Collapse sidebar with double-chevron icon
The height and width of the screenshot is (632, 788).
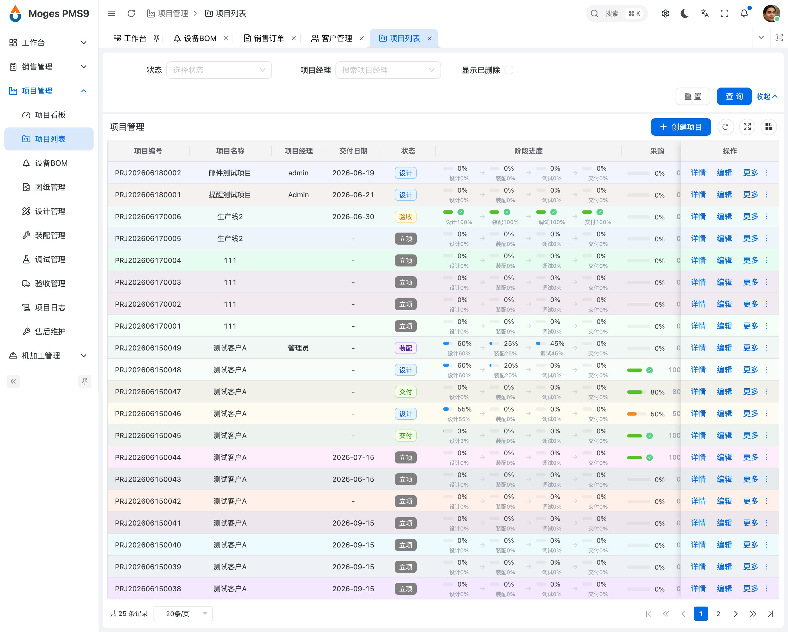click(x=13, y=381)
